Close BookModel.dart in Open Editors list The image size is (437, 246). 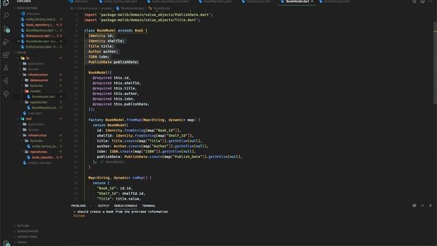point(18,41)
